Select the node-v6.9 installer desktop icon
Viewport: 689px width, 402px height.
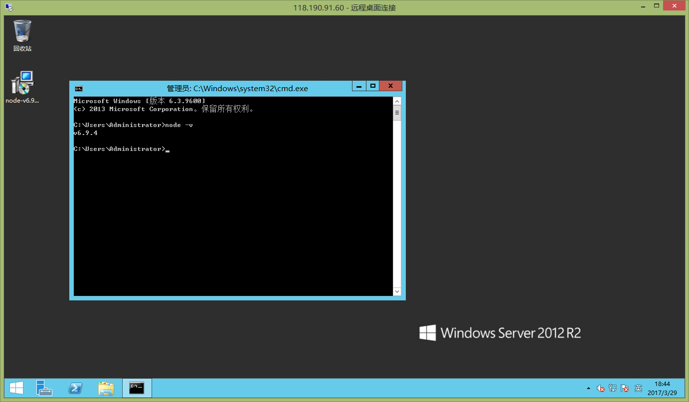(22, 87)
